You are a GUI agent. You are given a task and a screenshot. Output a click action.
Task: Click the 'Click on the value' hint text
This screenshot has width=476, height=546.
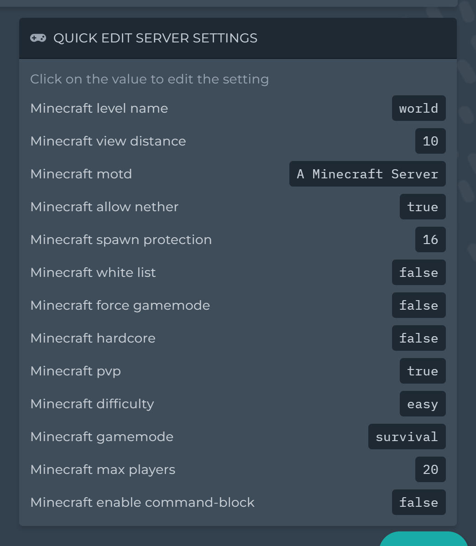pos(150,79)
